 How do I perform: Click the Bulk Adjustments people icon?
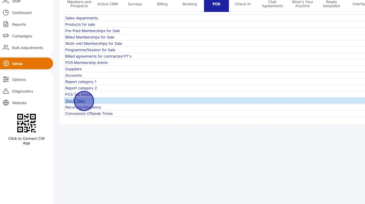6,48
